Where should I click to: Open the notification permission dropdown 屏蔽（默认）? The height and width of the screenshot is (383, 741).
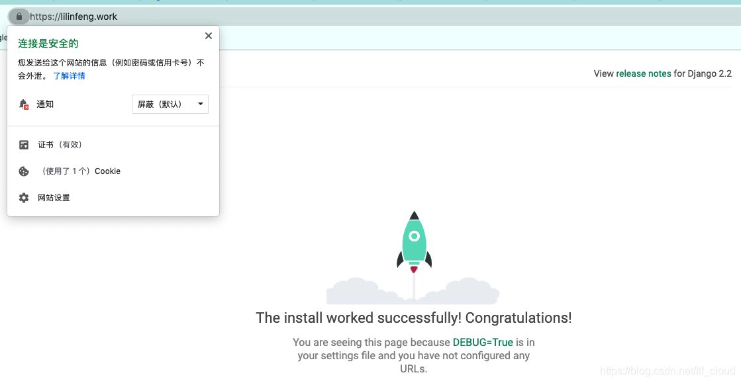170,105
